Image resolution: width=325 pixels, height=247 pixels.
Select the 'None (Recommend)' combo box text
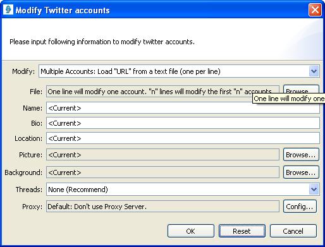tap(78, 190)
